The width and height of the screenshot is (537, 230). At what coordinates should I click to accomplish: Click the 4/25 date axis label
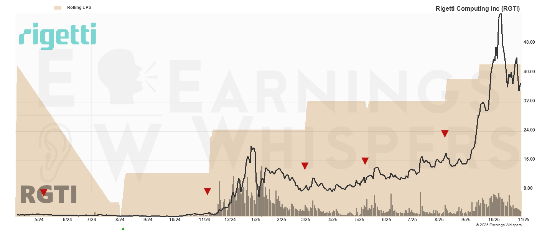click(x=333, y=220)
